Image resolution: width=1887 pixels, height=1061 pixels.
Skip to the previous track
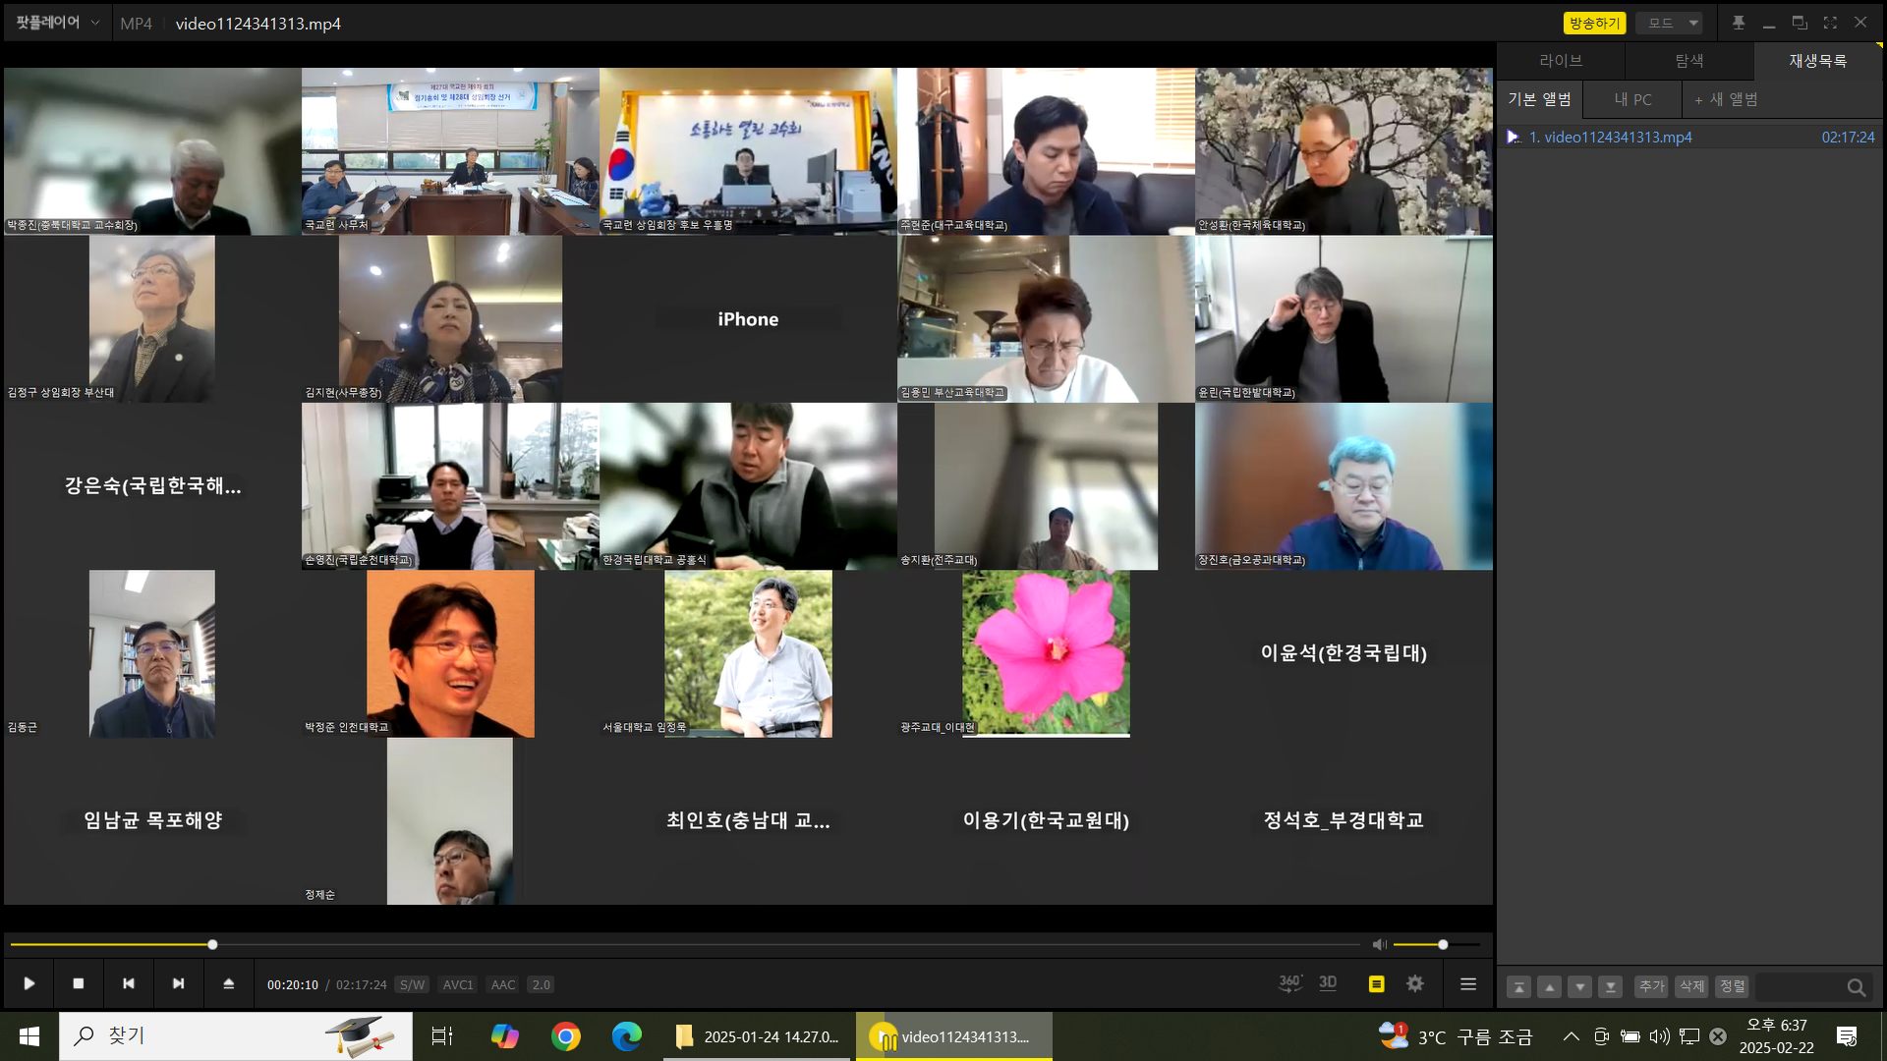coord(128,983)
